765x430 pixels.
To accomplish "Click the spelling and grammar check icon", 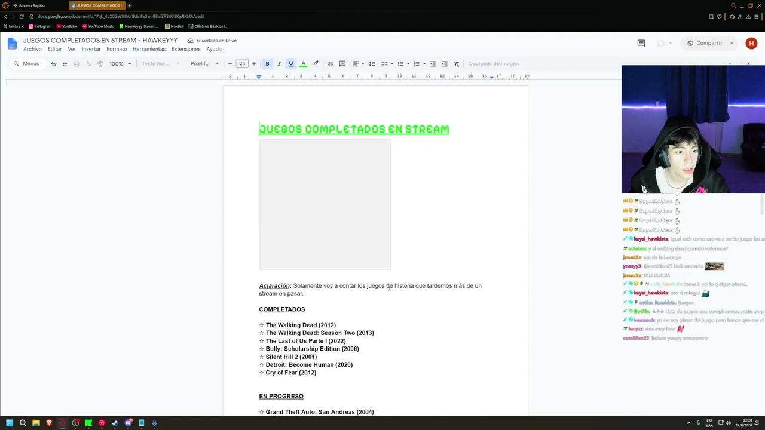I will point(88,64).
